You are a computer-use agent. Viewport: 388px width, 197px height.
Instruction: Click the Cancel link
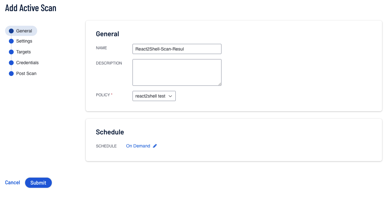pos(12,183)
